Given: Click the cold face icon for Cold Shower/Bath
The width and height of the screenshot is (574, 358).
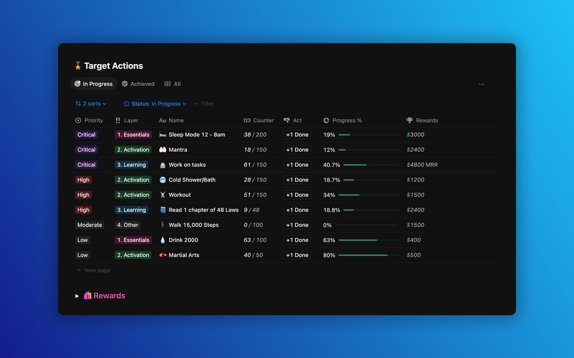Looking at the screenshot, I should pos(163,180).
